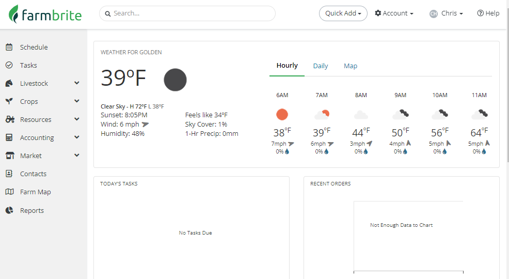Click the "Clear Sky - H 72°F" text
The image size is (509, 279).
(124, 106)
